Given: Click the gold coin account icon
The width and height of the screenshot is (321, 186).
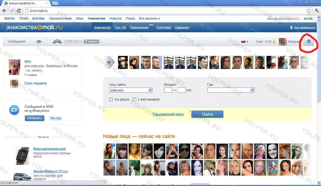Looking at the screenshot, I should pos(274,41).
